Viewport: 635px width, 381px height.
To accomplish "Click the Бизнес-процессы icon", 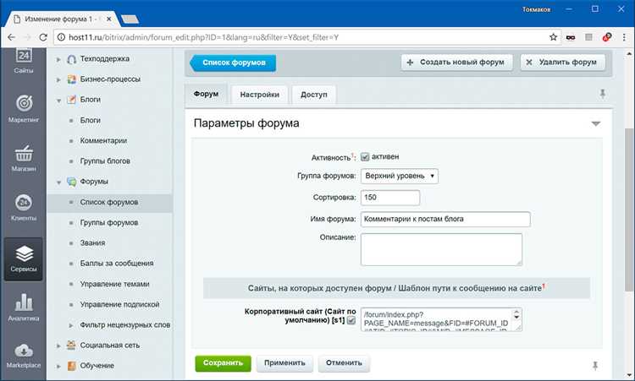I will 72,79.
